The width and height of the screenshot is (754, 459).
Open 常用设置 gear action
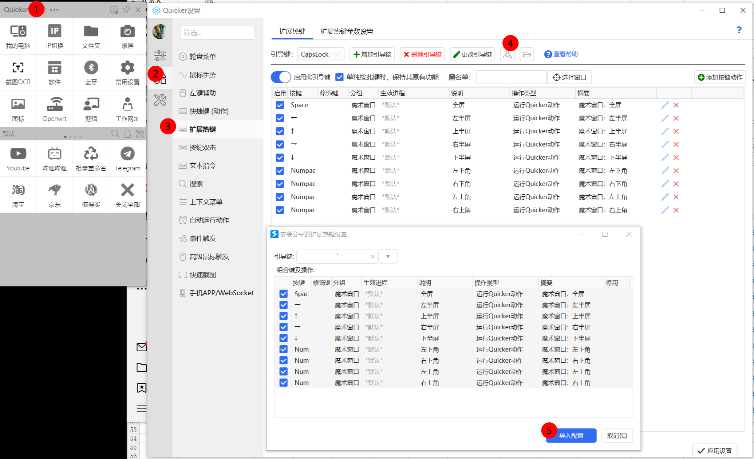click(127, 73)
